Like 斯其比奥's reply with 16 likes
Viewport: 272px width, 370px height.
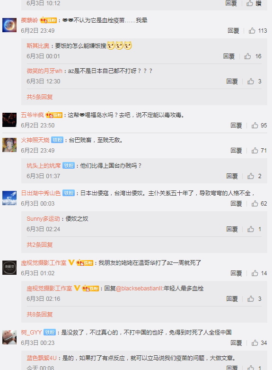[247, 56]
